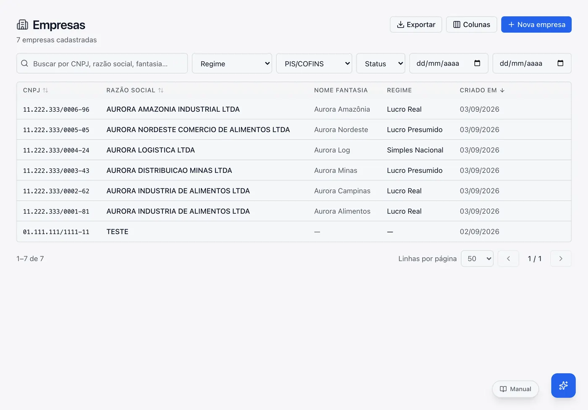Open calendar picker of first date field
This screenshot has width=588, height=410.
[x=477, y=63]
